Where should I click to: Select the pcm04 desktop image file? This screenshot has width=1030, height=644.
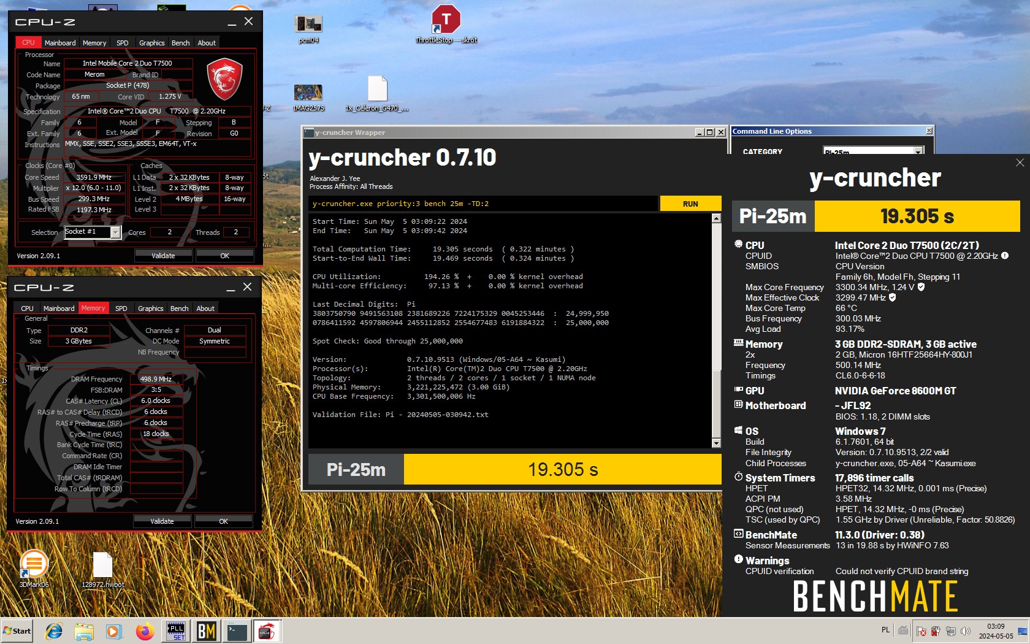[308, 29]
